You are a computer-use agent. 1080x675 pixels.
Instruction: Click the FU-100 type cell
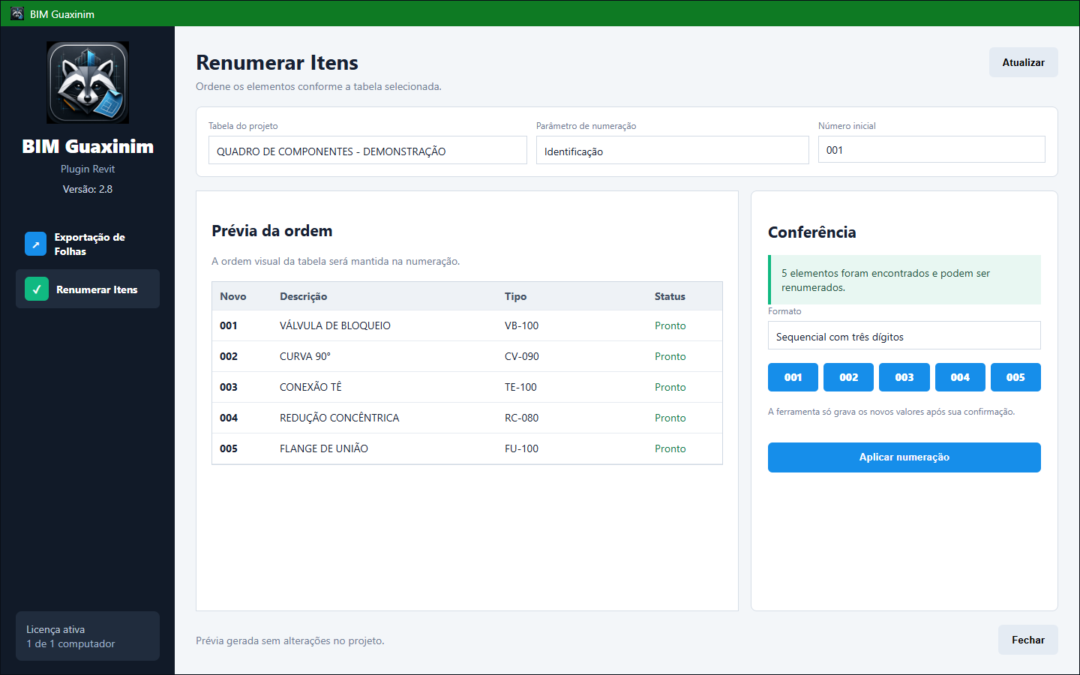point(521,448)
